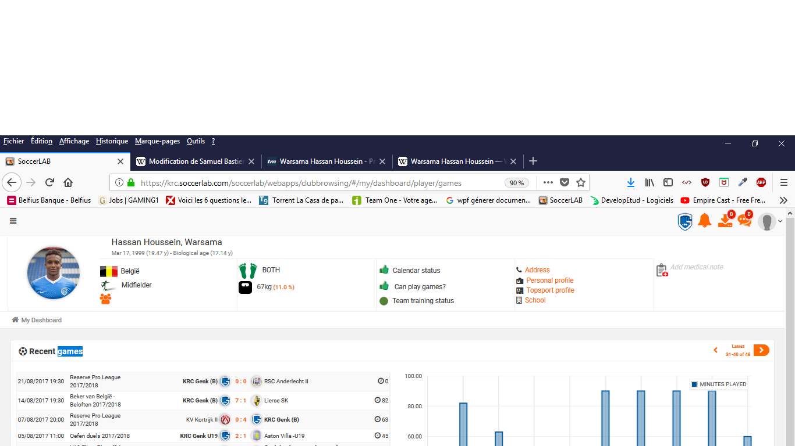795x446 pixels.
Task: Select the RSC Anderlecht II match row
Action: 203,382
